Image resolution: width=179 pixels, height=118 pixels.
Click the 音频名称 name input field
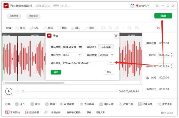(72, 47)
